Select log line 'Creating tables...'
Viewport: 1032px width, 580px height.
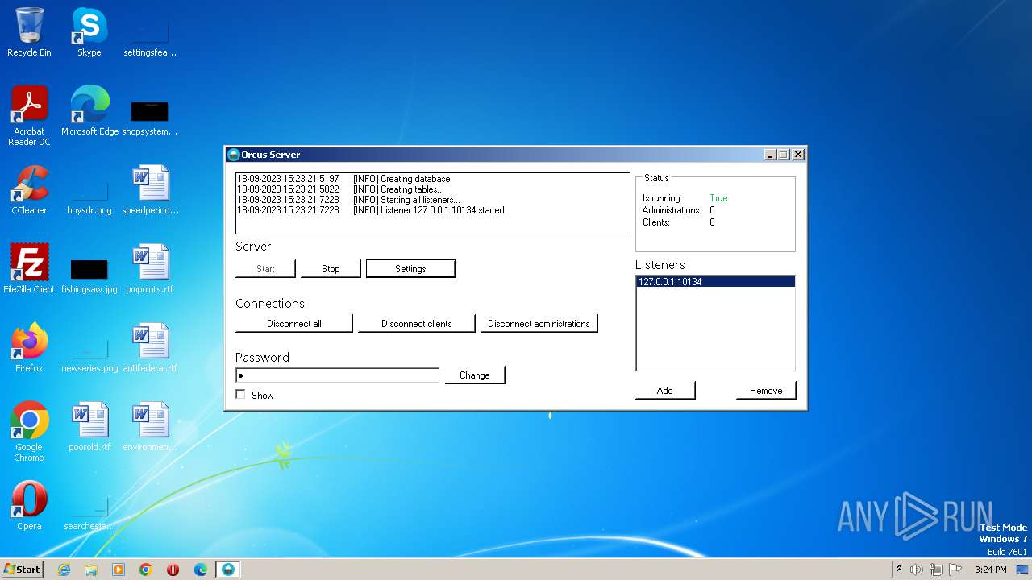tap(339, 189)
